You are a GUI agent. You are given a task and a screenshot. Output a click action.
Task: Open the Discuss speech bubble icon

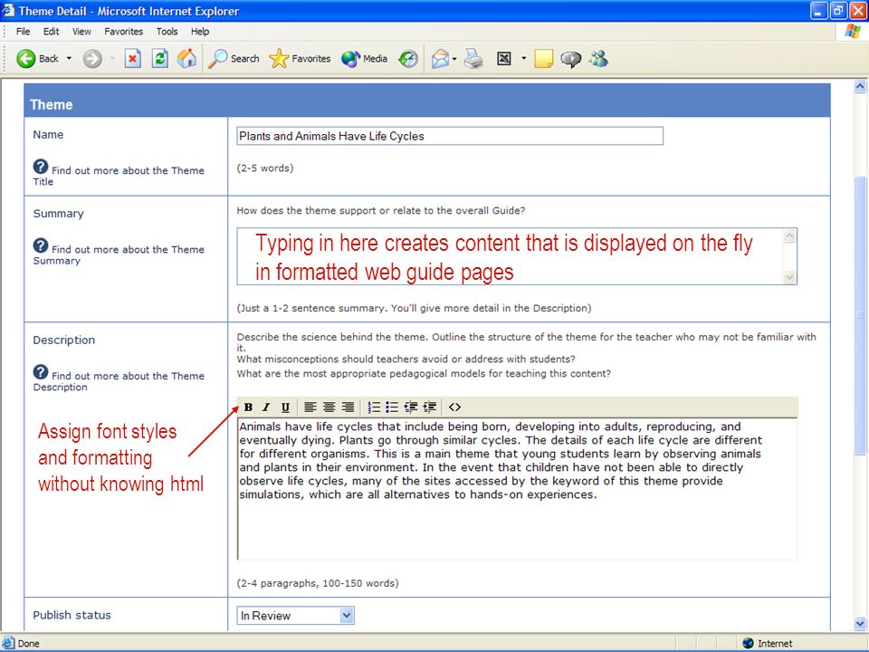coord(571,58)
